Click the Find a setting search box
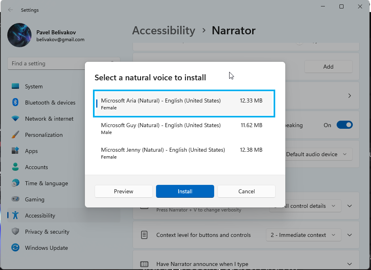This screenshot has height=270, width=371. click(x=63, y=63)
